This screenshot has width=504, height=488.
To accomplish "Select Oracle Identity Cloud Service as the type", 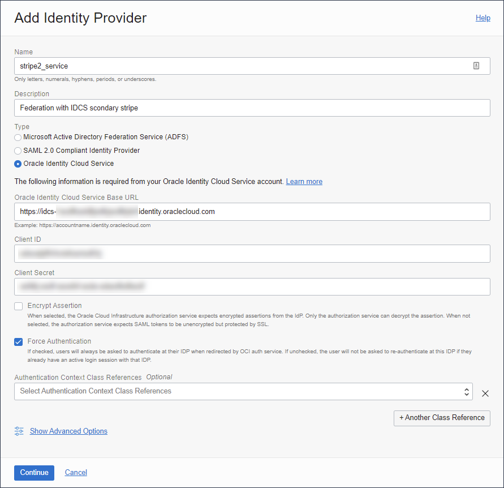I will click(18, 163).
